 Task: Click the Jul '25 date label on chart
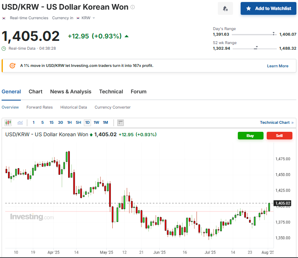point(210,252)
